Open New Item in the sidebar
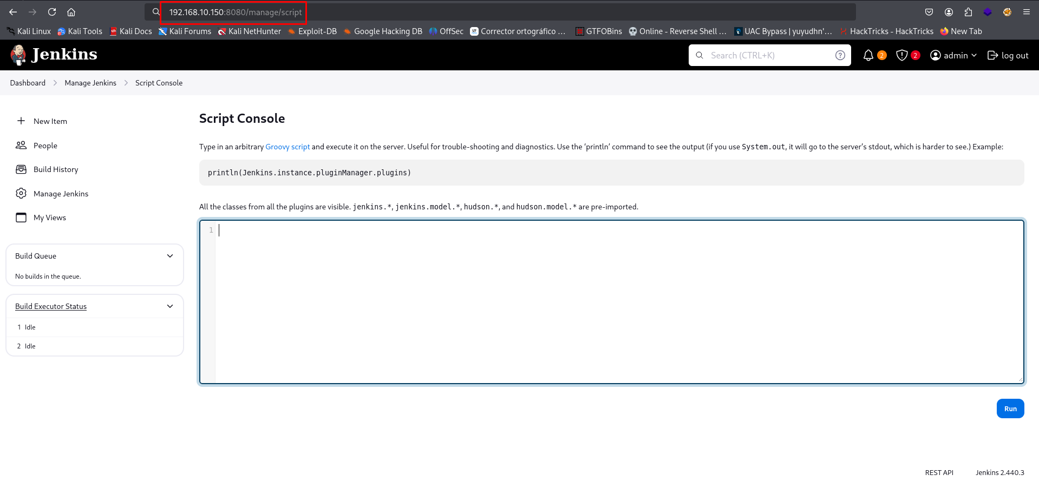The image size is (1039, 481). (50, 121)
